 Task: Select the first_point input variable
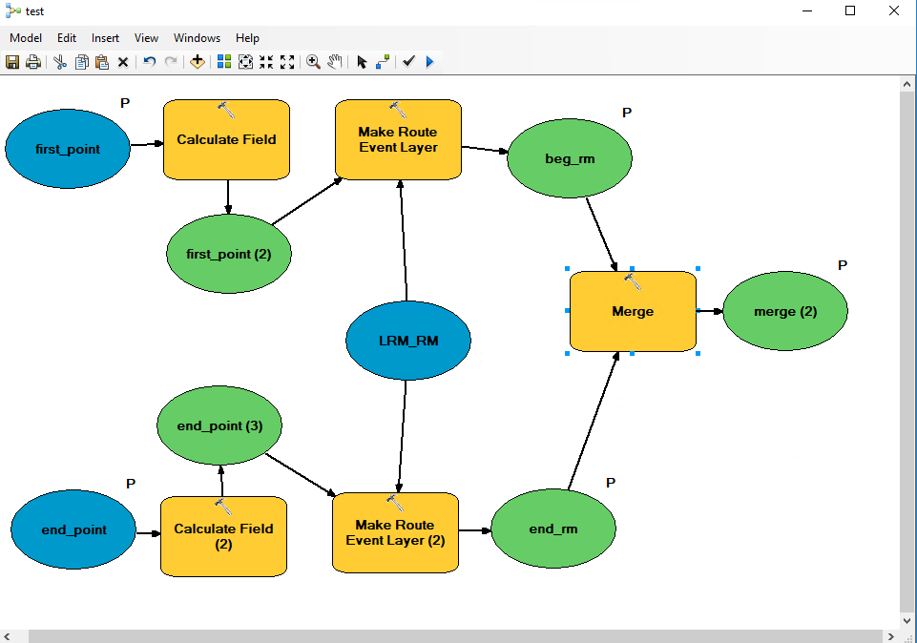(67, 149)
